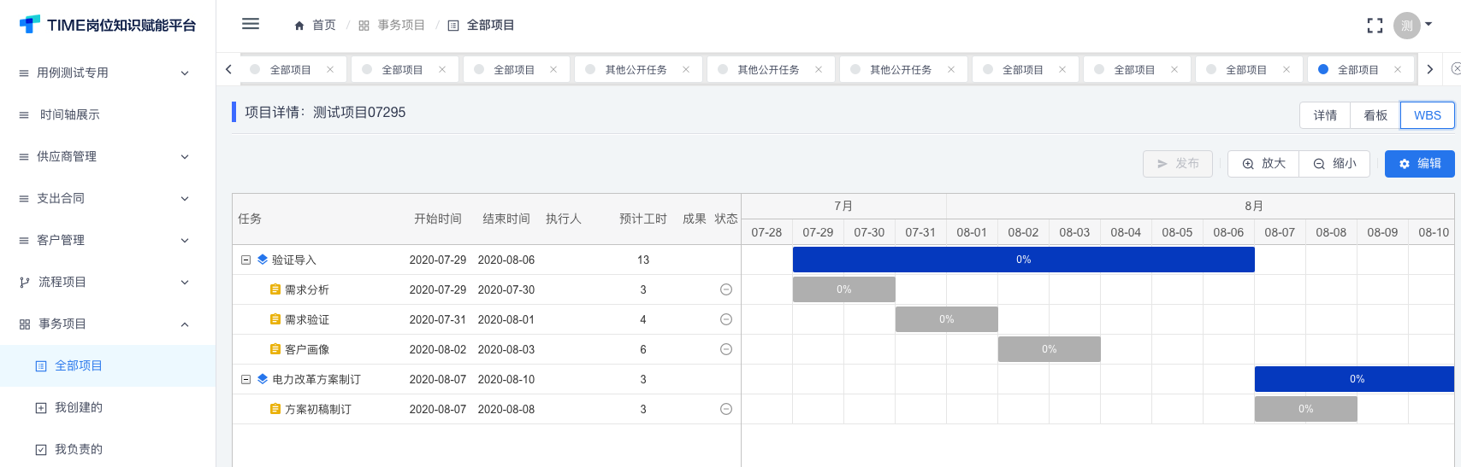Click the 流程项目 branch icon
This screenshot has height=467, width=1461.
pyautogui.click(x=24, y=282)
